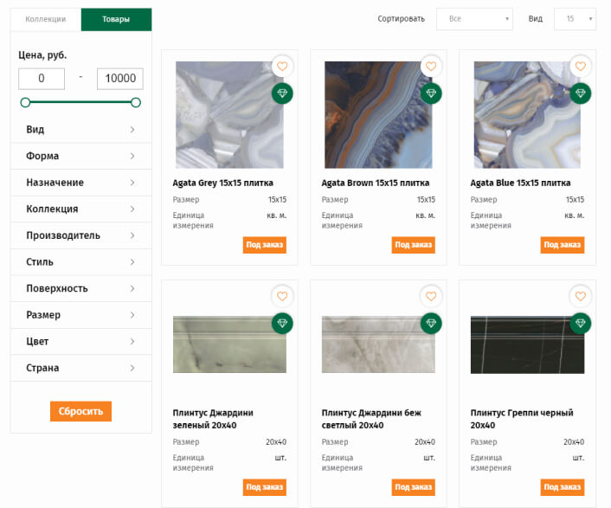This screenshot has height=508, width=611.
Task: Click green diamond badge on Agata Grey
Action: (x=282, y=93)
